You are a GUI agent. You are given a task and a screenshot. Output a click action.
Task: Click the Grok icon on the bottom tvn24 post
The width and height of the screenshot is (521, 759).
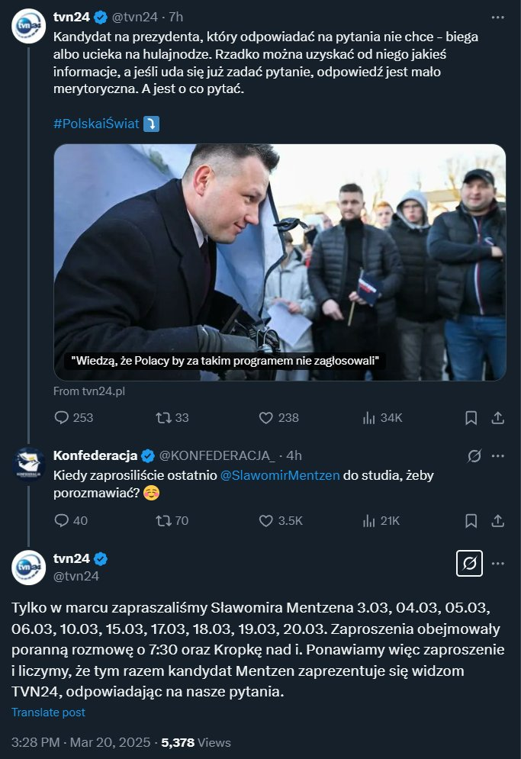(x=469, y=564)
